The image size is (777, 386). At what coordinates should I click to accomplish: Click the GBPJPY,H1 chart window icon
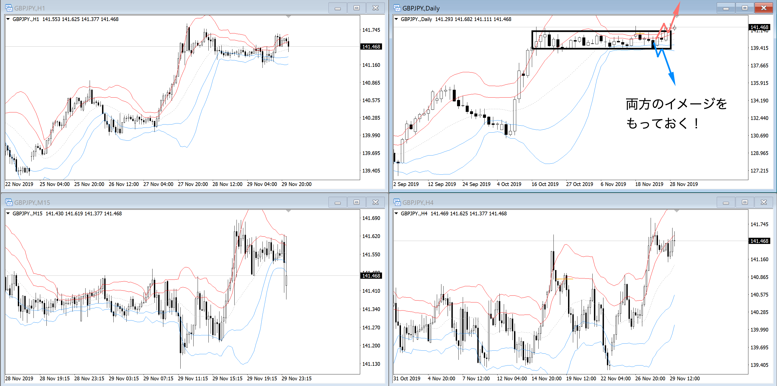(x=9, y=8)
